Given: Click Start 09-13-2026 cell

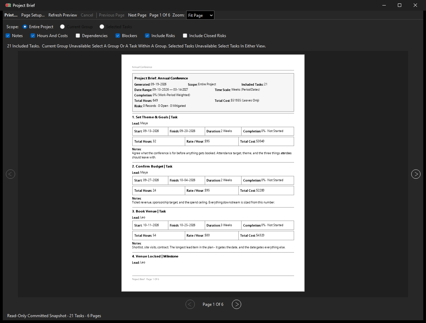Looking at the screenshot, I should 150,131.
